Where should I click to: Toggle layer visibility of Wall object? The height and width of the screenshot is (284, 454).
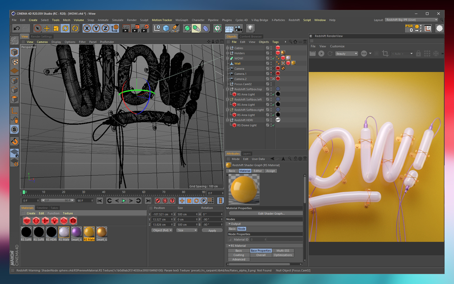(267, 63)
